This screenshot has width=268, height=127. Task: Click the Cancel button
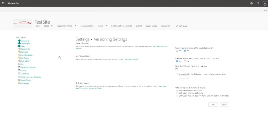click(x=224, y=105)
